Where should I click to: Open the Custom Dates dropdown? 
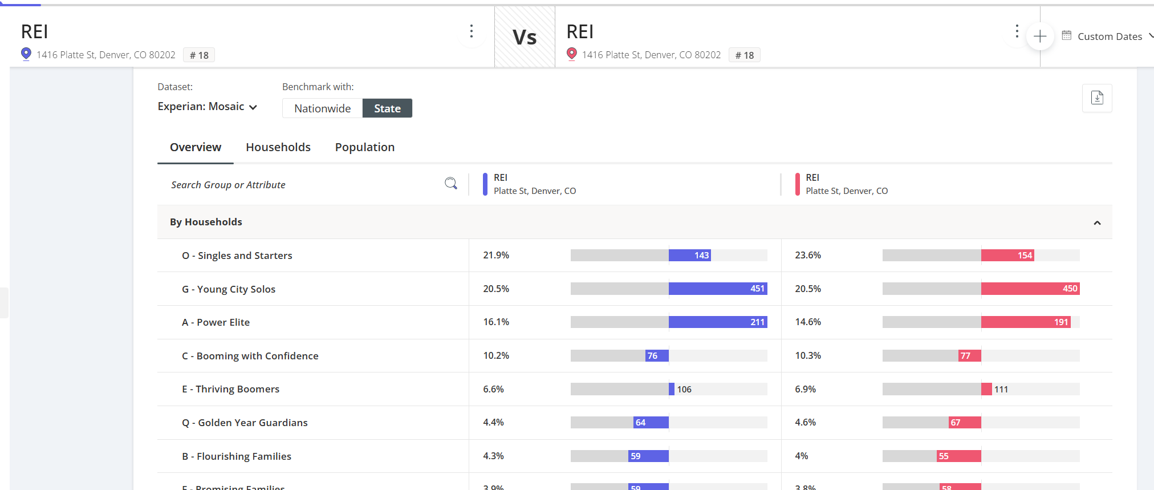[x=1108, y=37]
